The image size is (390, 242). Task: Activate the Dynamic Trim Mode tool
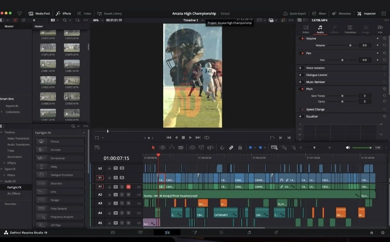click(171, 148)
